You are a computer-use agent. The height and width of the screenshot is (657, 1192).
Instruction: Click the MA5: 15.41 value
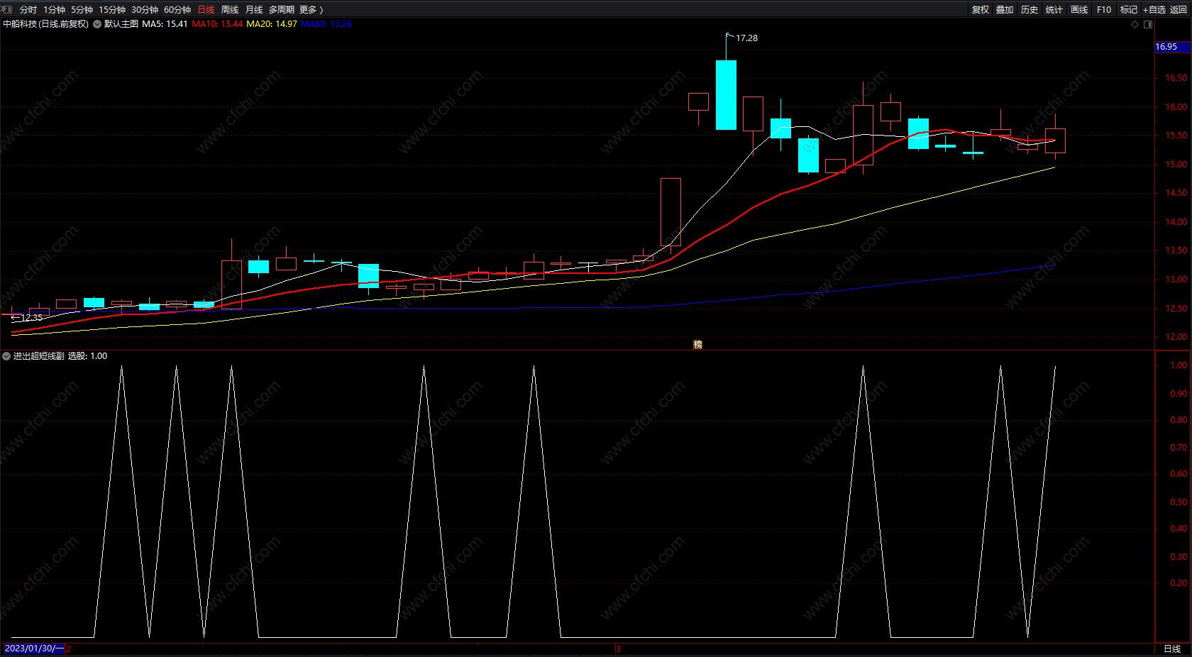(165, 24)
